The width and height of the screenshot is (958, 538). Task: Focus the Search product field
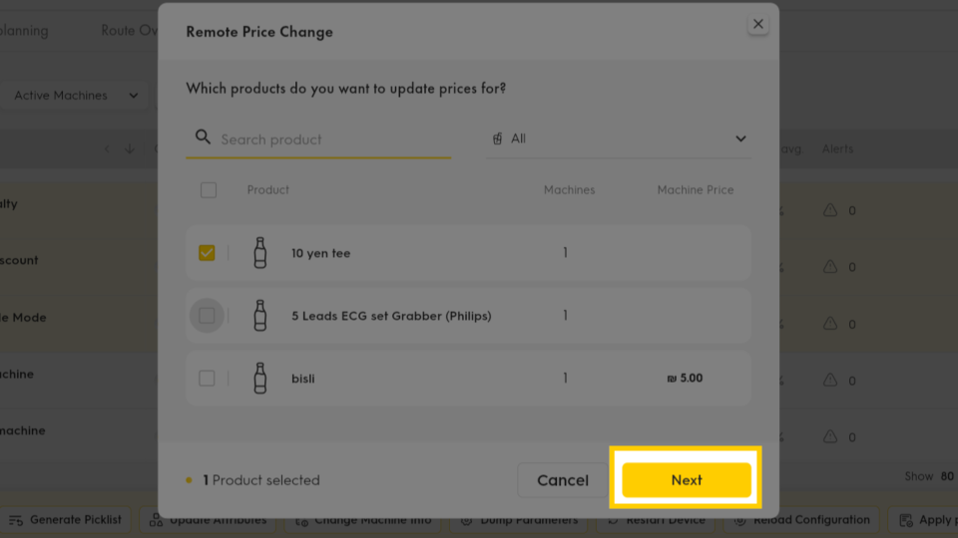point(318,139)
